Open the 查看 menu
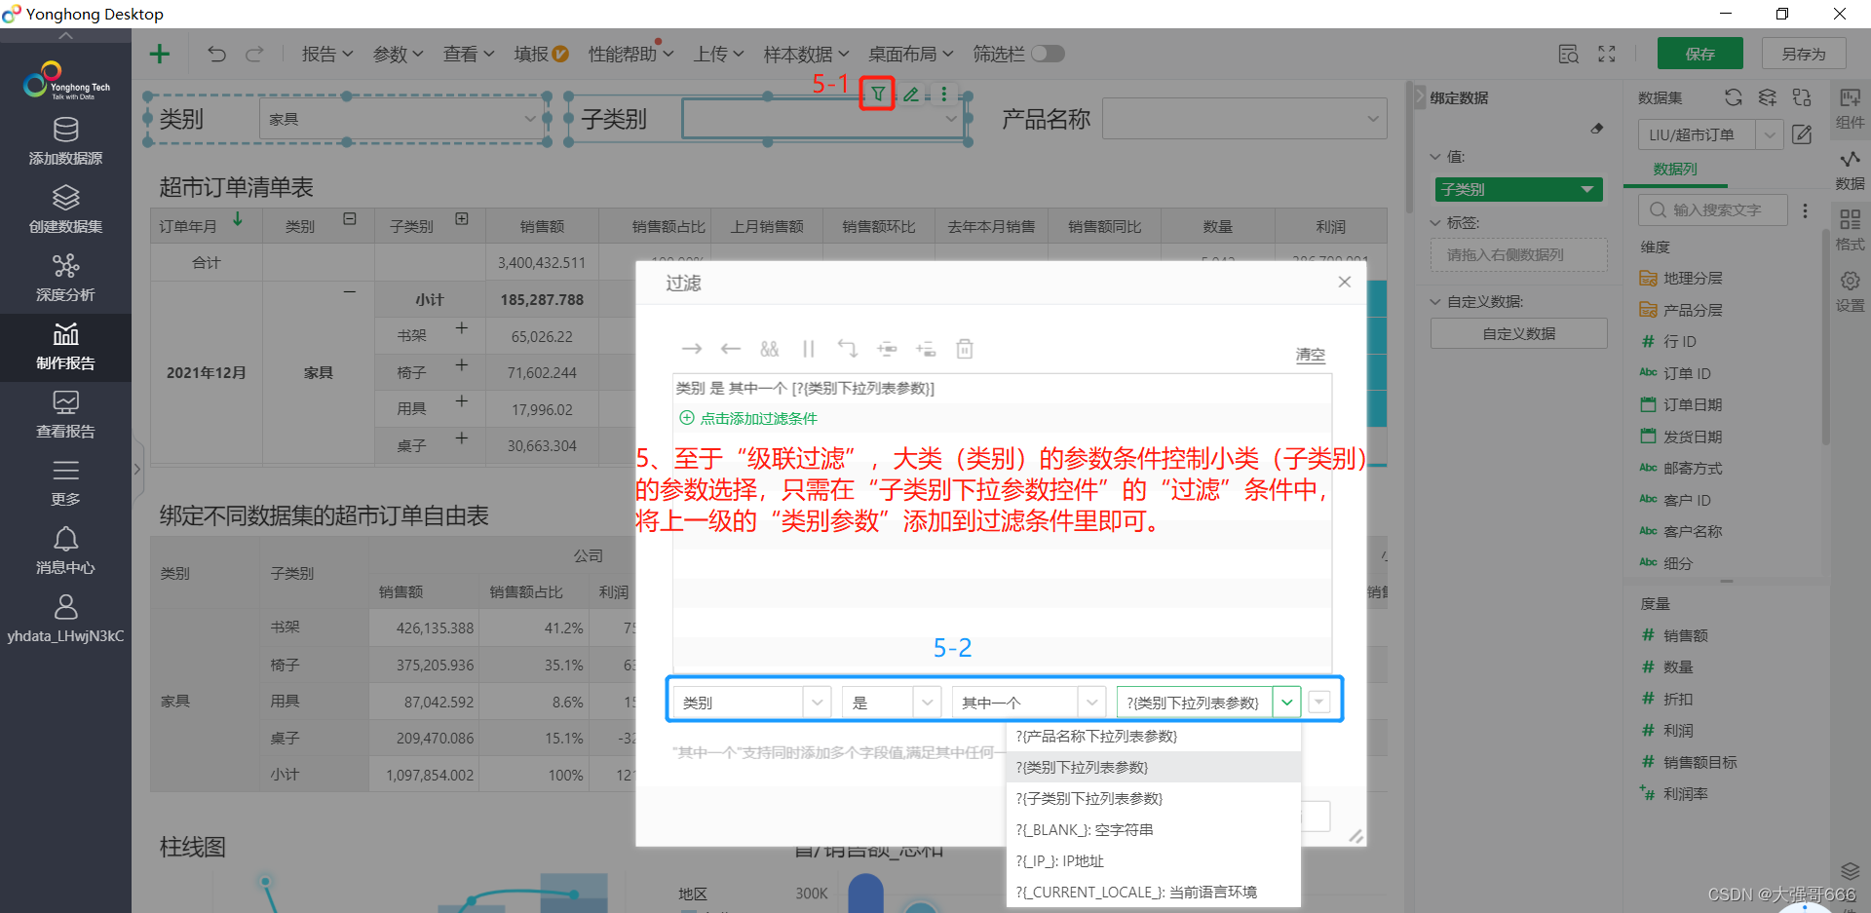 [469, 55]
